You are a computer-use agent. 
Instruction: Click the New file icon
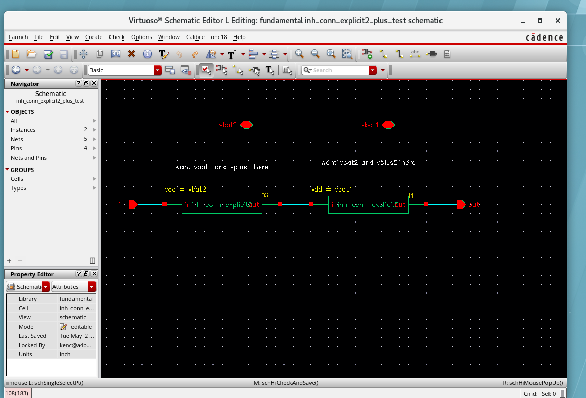tap(16, 54)
